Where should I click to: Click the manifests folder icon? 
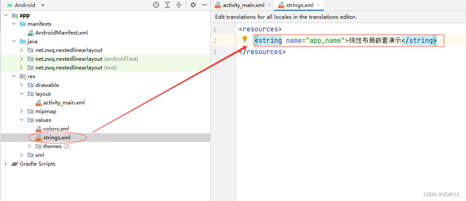(23, 24)
